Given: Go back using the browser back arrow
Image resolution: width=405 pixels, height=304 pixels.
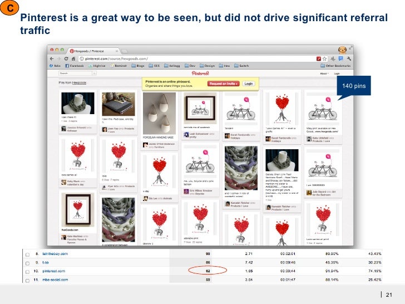Looking at the screenshot, I should point(52,59).
